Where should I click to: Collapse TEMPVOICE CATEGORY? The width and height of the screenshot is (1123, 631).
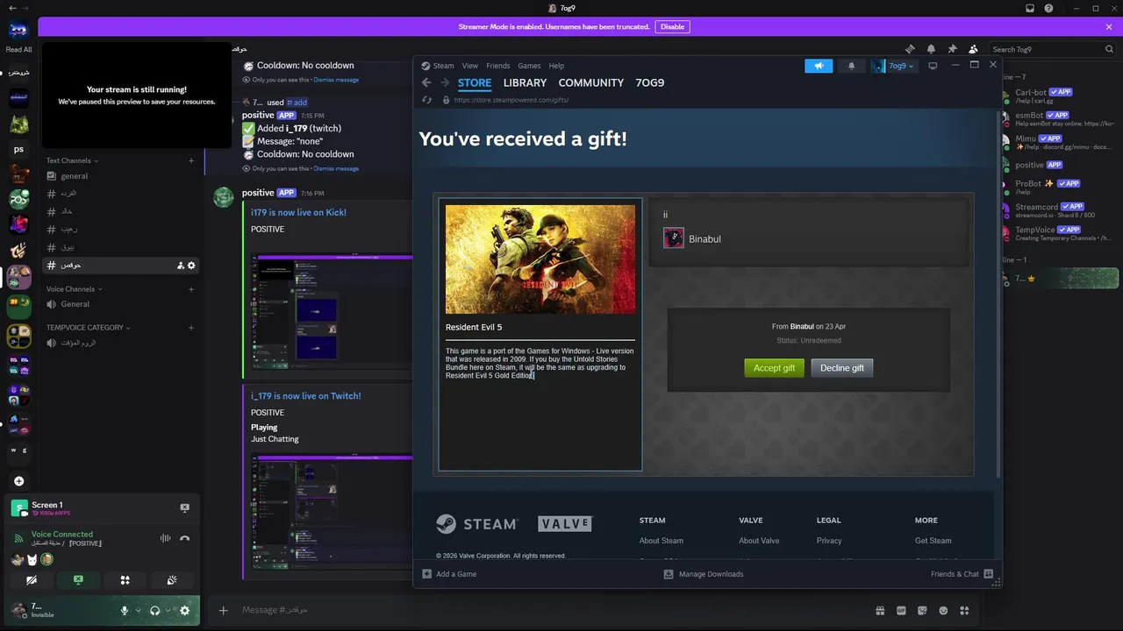[89, 328]
